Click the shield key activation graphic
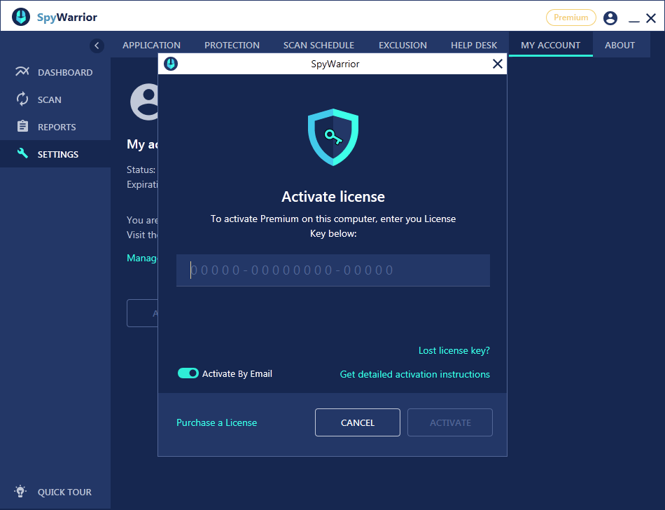This screenshot has height=510, width=665. [x=332, y=137]
